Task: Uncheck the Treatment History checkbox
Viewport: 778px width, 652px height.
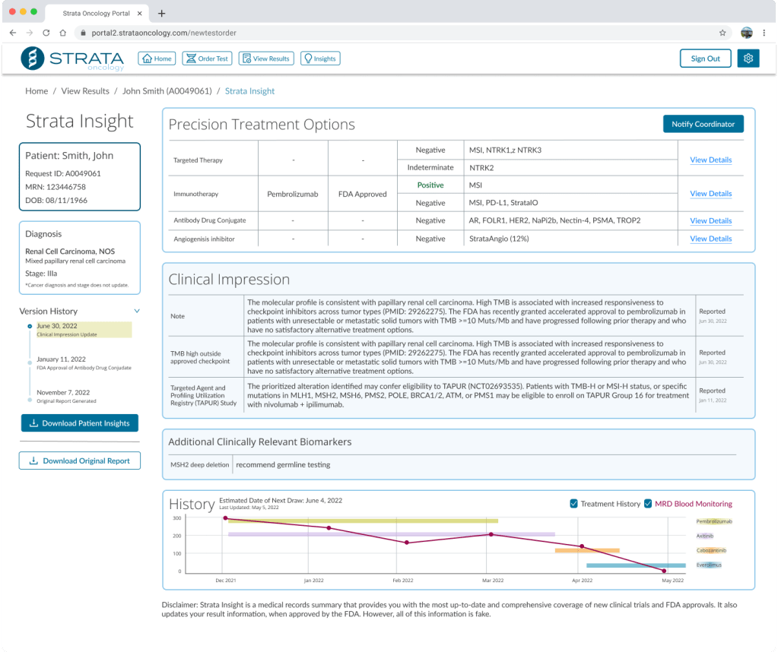Action: (574, 503)
